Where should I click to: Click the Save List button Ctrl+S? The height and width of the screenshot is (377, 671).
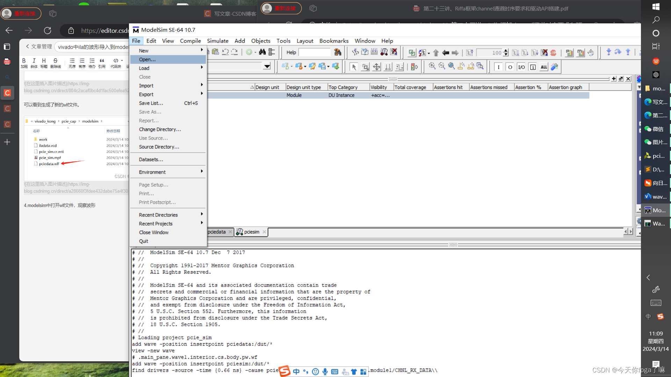pyautogui.click(x=151, y=103)
